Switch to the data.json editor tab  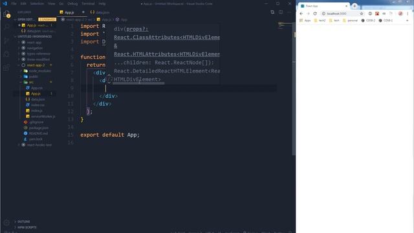pos(100,12)
